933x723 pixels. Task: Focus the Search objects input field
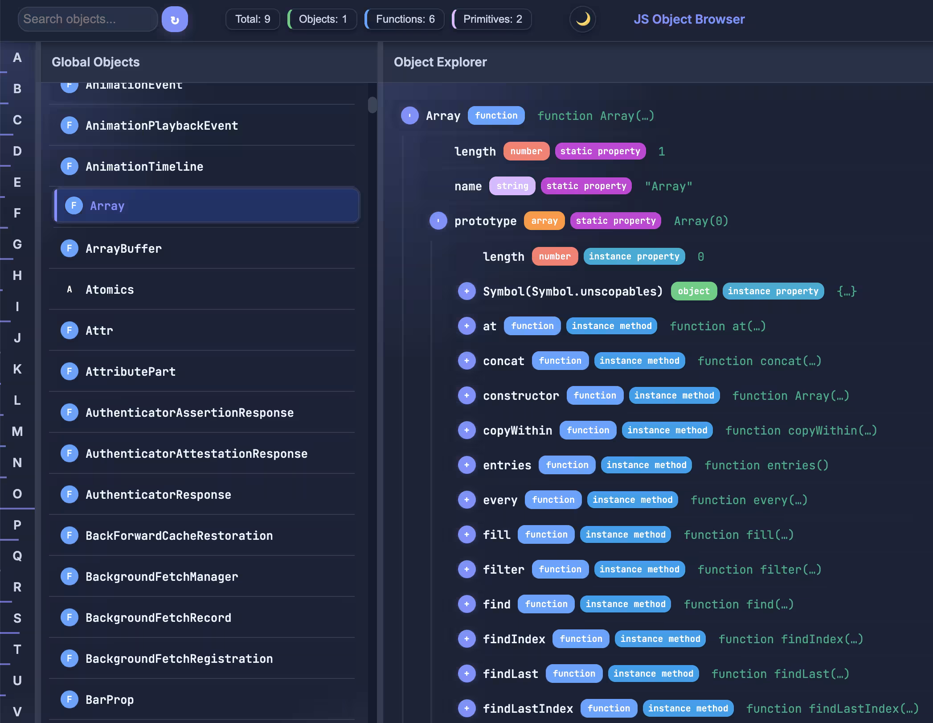coord(88,19)
